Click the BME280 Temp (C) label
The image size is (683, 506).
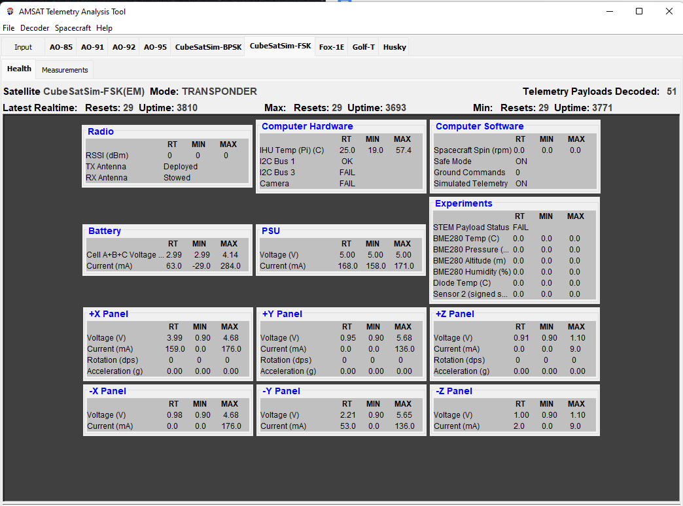coord(466,238)
